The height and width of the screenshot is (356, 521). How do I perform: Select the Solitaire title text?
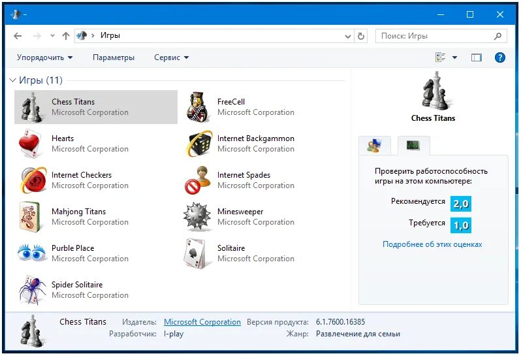[231, 248]
